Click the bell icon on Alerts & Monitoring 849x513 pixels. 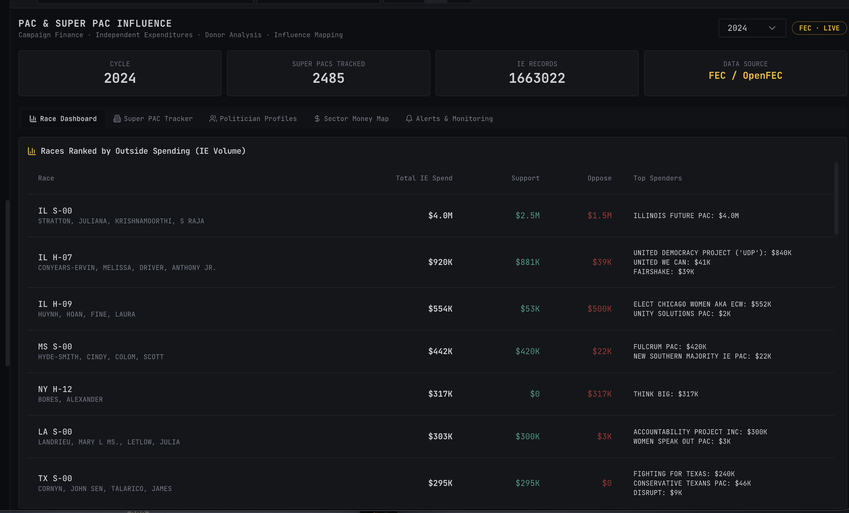click(409, 118)
